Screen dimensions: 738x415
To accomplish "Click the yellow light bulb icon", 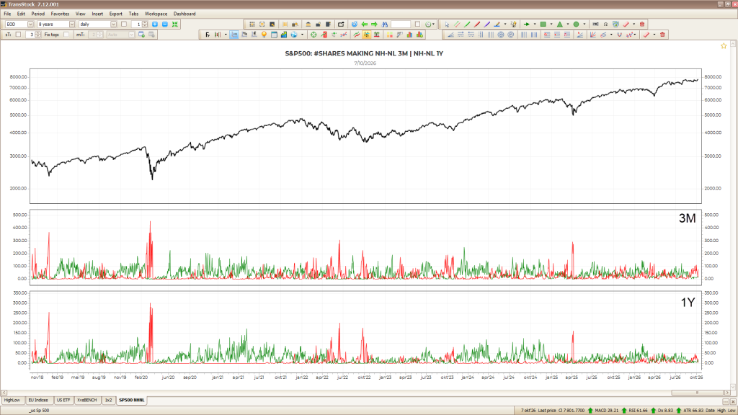I will 264,35.
